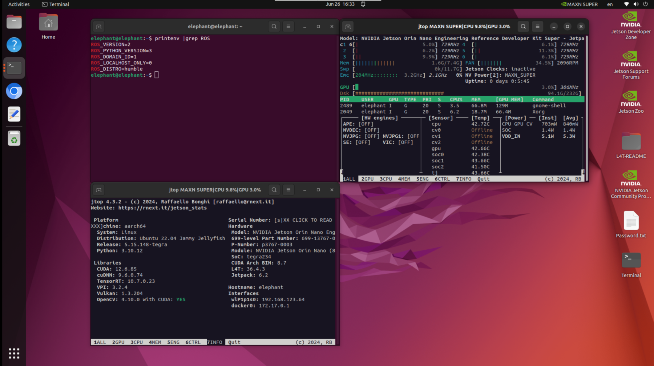
Task: Switch to the 1ALL tab in bottom jtop window
Action: [100, 342]
